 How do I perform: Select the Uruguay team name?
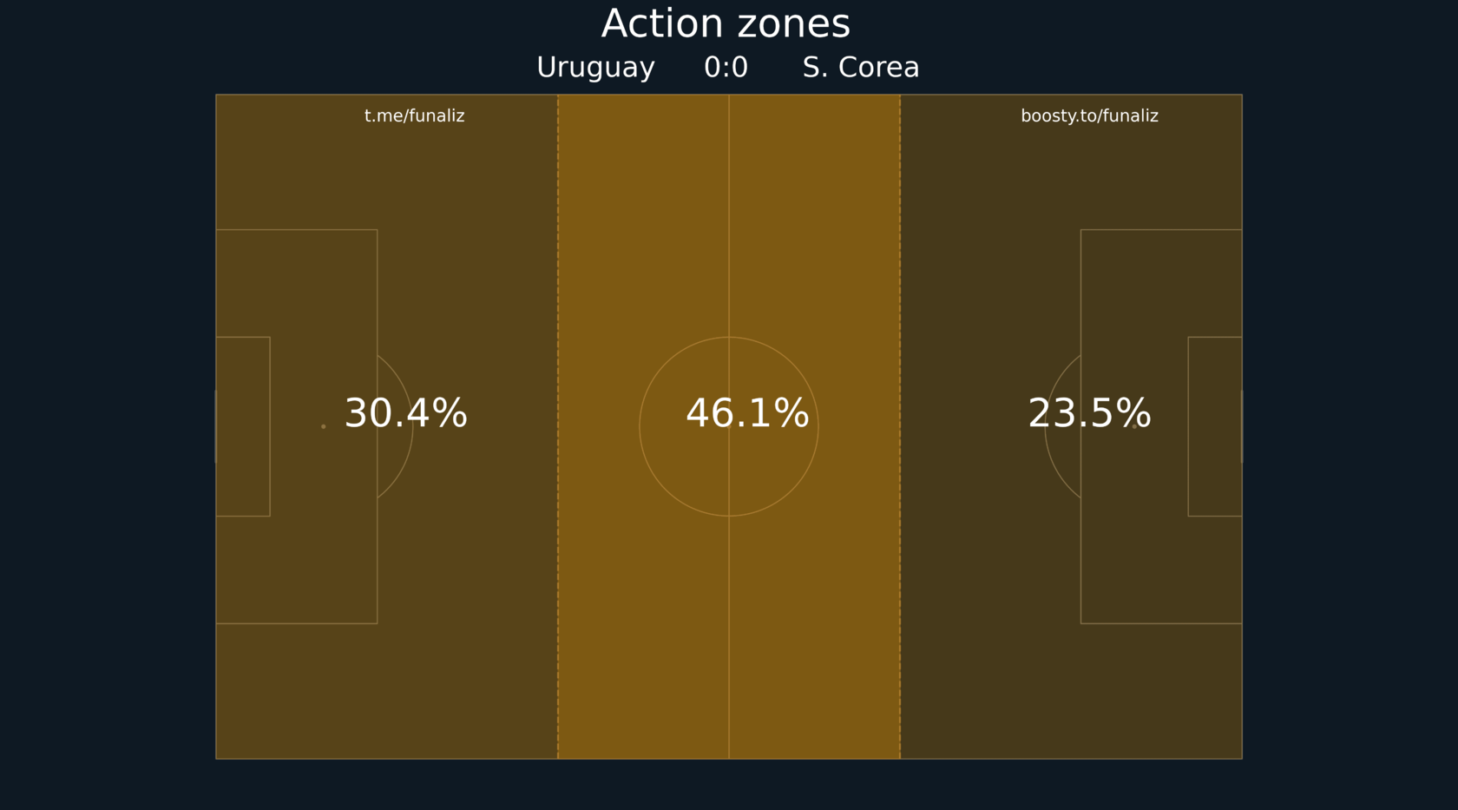595,68
